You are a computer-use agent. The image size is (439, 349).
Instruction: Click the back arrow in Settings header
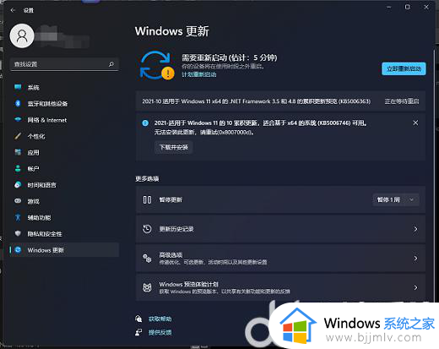(x=13, y=10)
